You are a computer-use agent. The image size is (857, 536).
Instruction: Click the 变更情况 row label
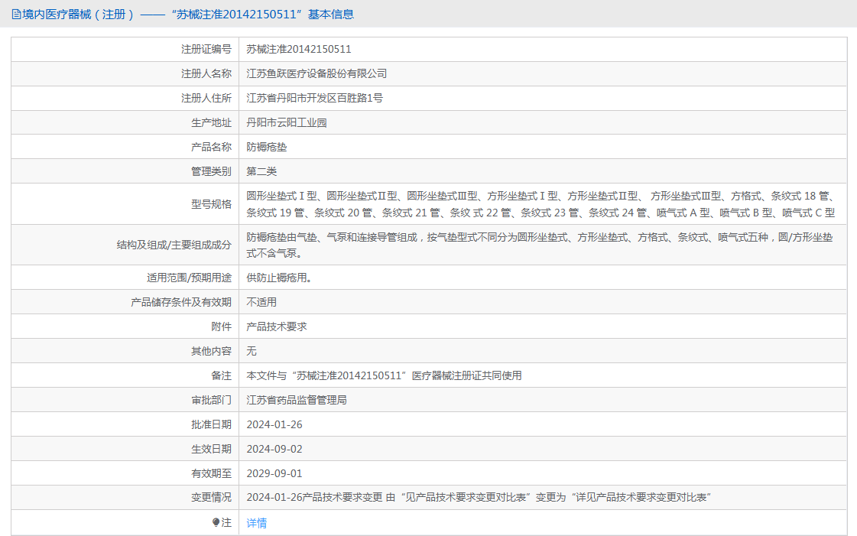[211, 497]
